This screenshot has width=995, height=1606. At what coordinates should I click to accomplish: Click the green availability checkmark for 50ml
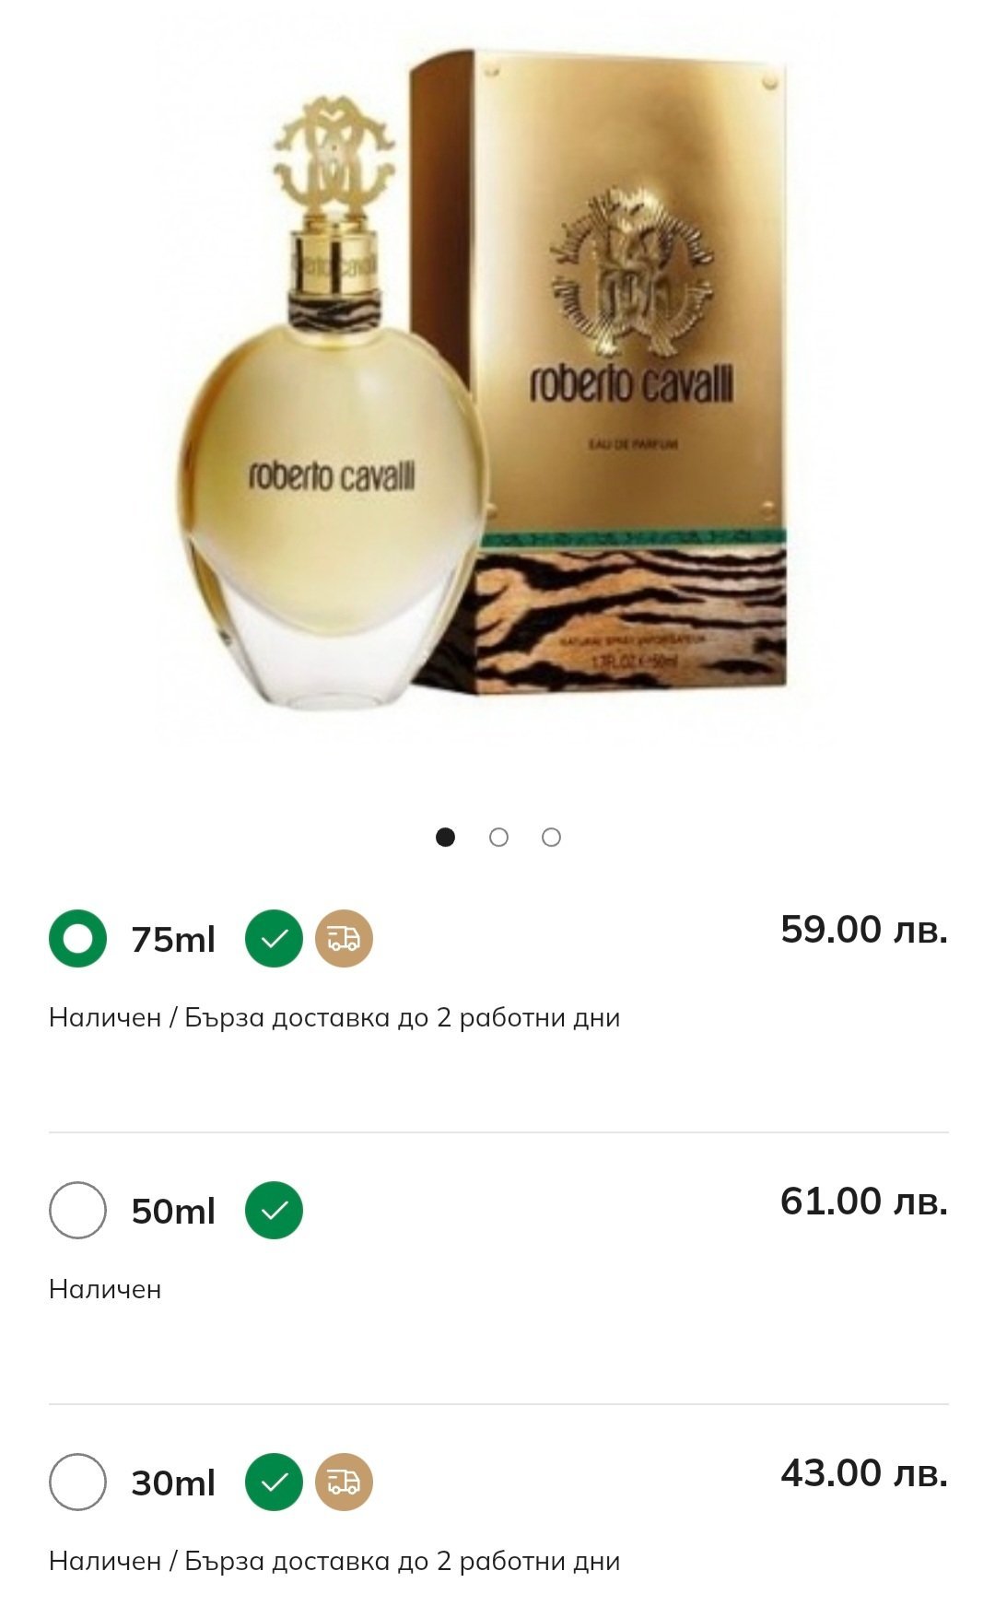(x=274, y=1210)
